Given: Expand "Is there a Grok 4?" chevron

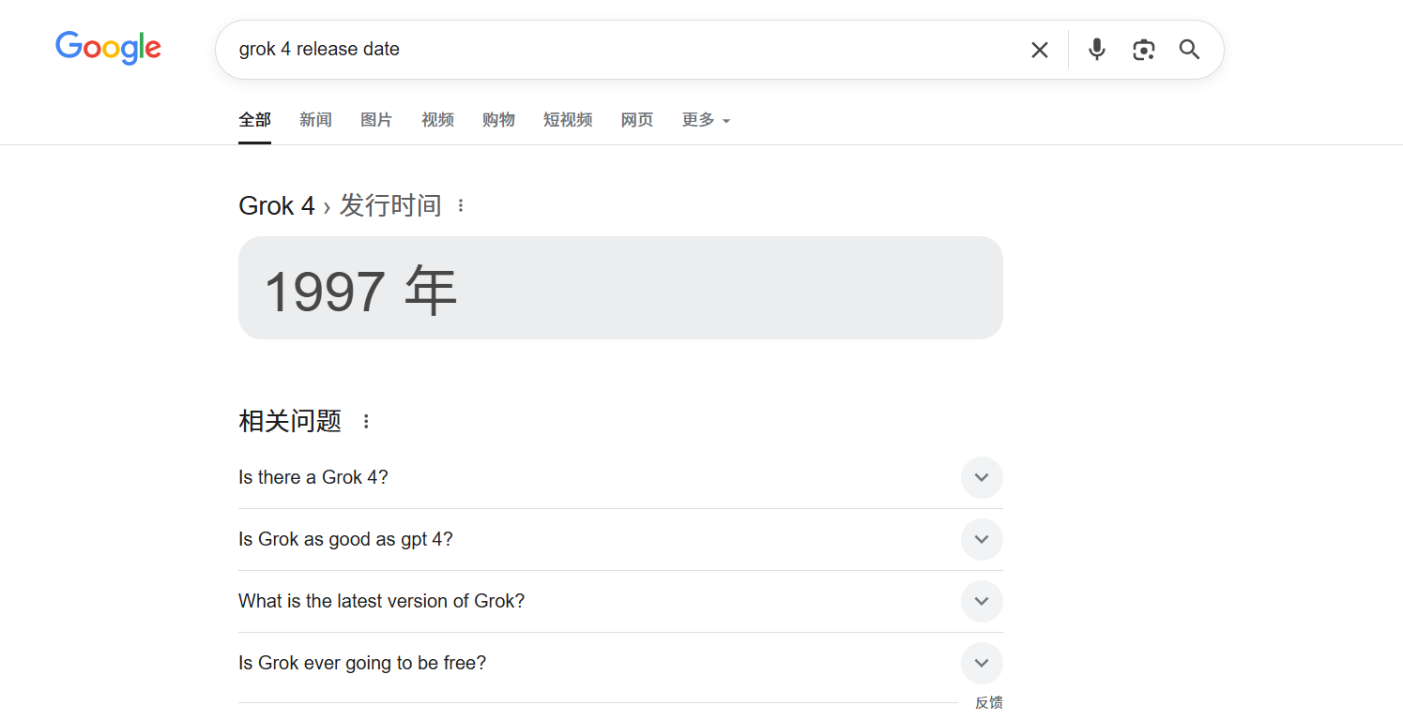Looking at the screenshot, I should 982,478.
